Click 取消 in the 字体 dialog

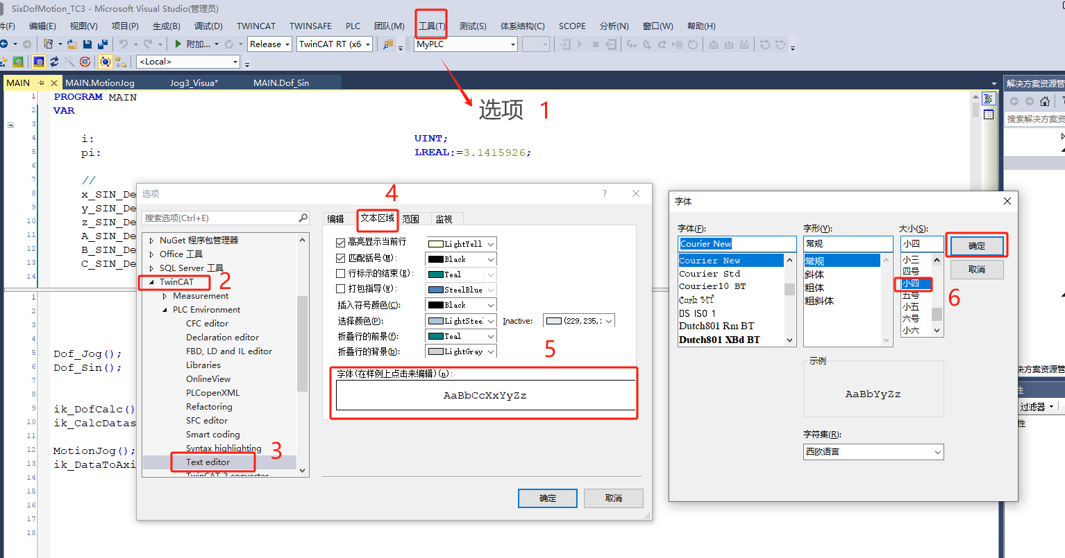pyautogui.click(x=977, y=270)
